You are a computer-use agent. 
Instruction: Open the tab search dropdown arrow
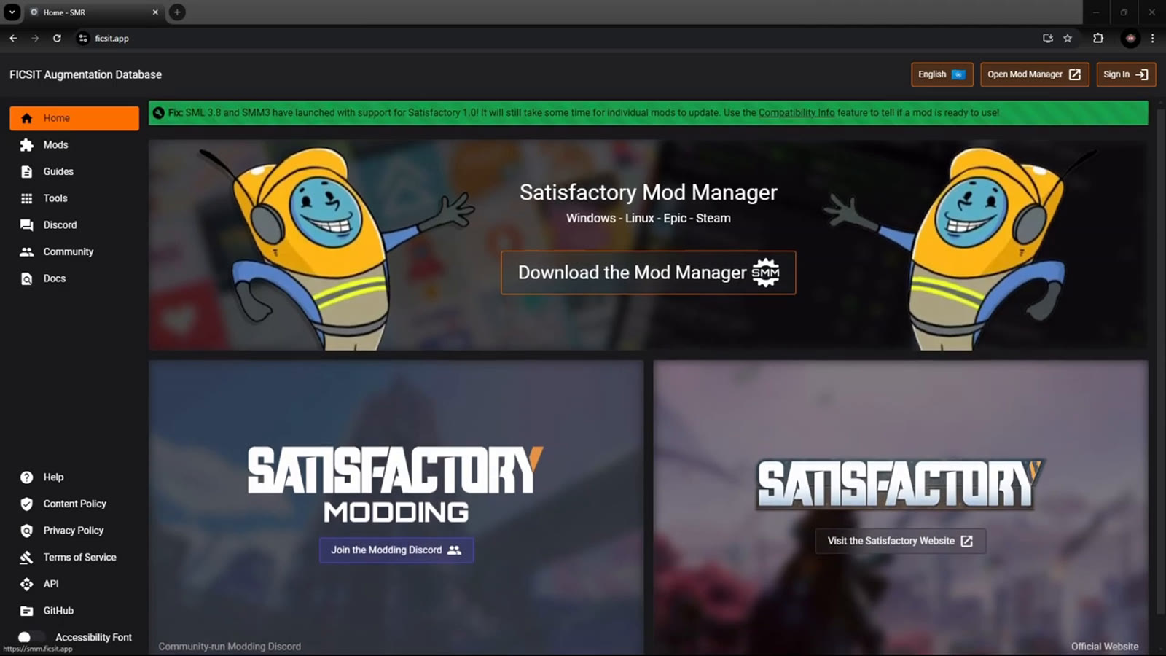(x=12, y=12)
